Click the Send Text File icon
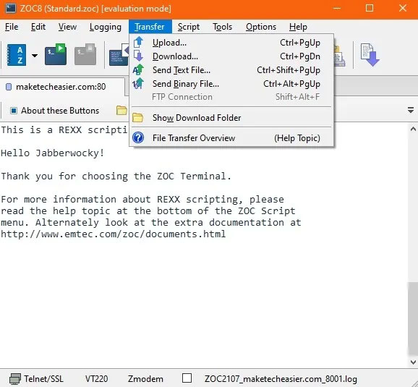418x387 pixels. pyautogui.click(x=138, y=70)
